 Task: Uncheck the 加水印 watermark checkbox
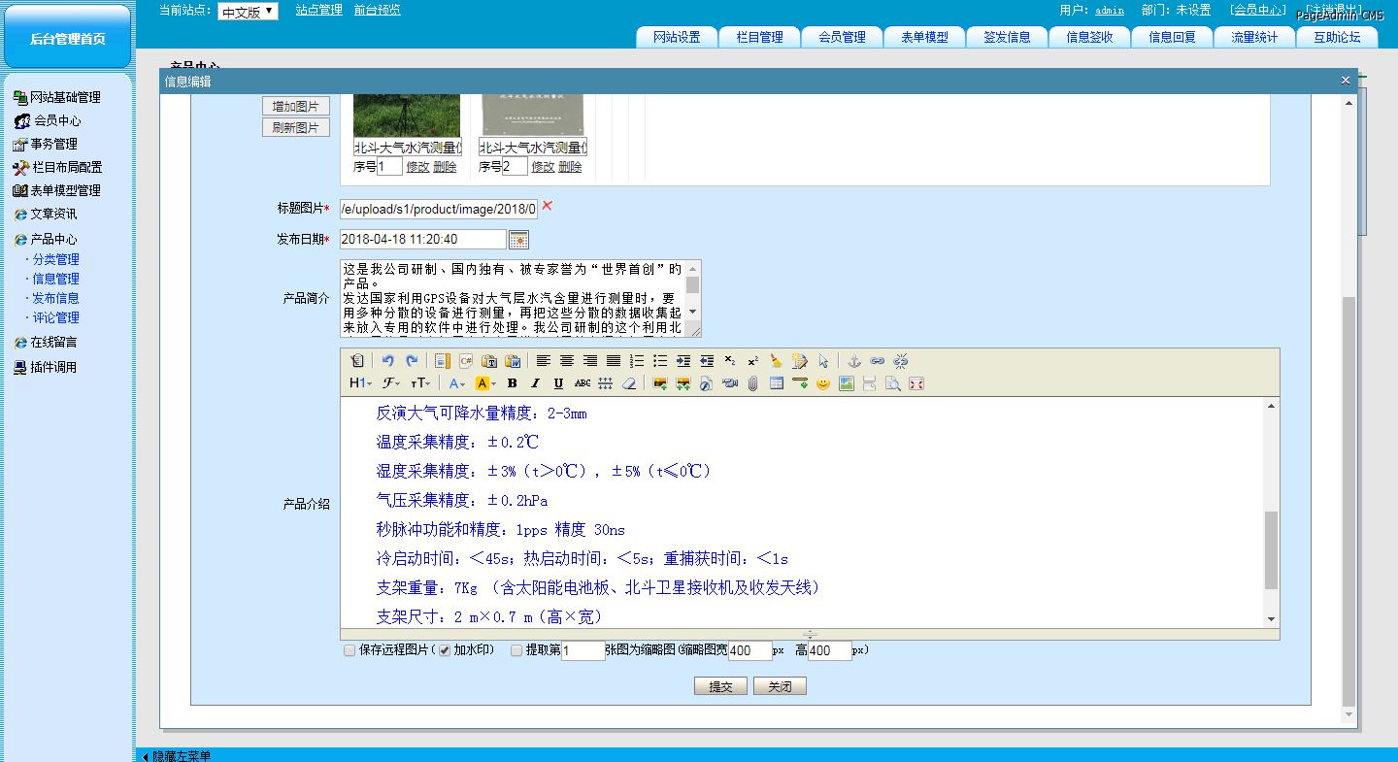445,650
